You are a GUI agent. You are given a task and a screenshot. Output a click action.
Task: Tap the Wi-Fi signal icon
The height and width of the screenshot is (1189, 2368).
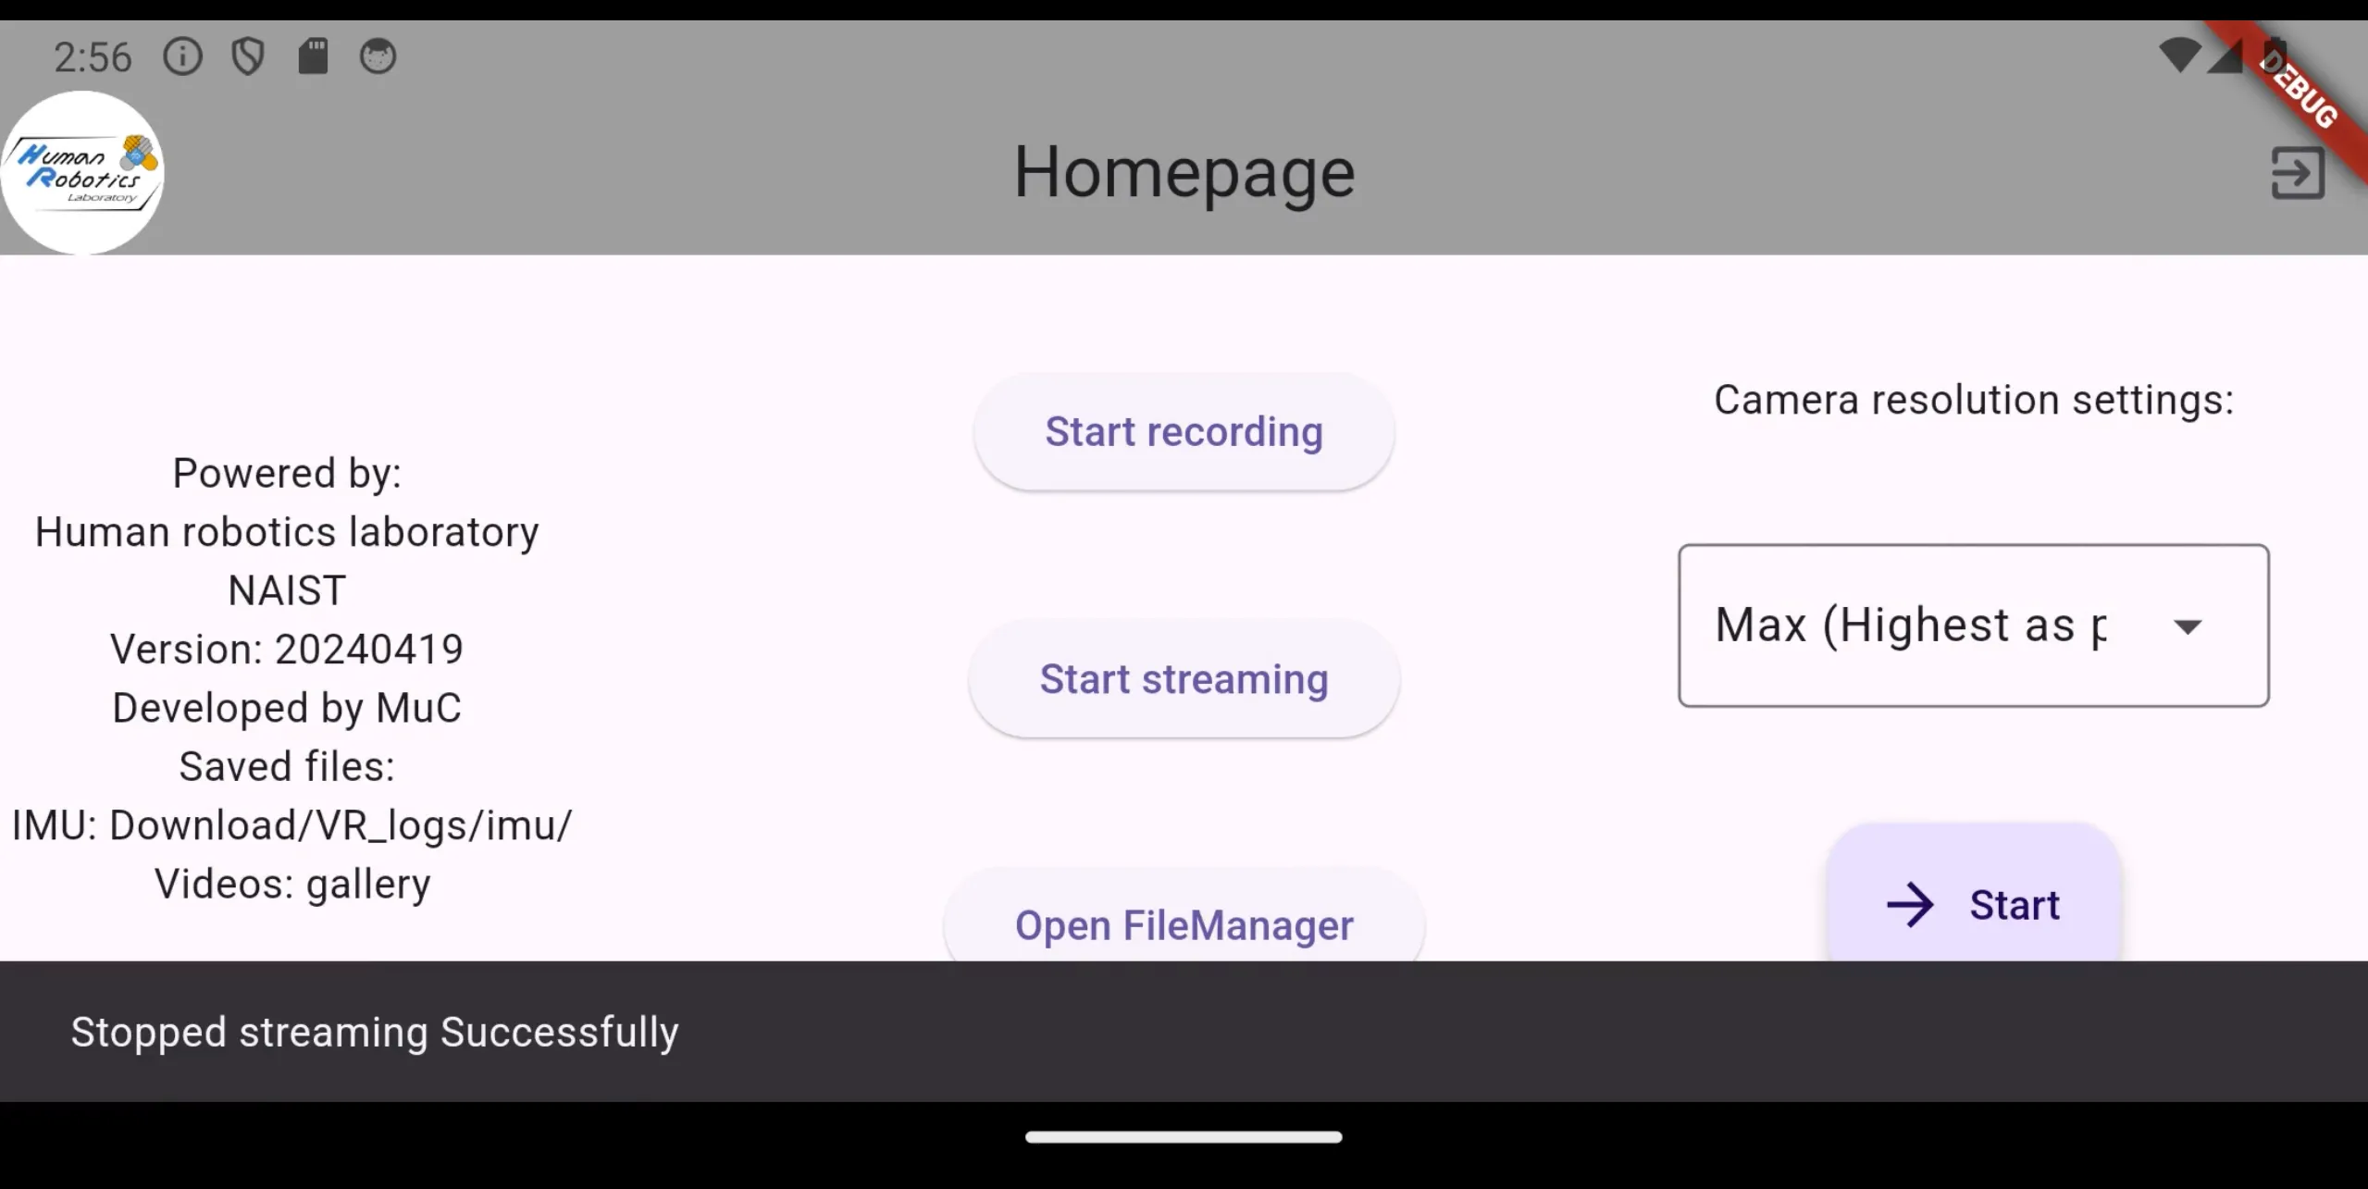tap(2179, 55)
